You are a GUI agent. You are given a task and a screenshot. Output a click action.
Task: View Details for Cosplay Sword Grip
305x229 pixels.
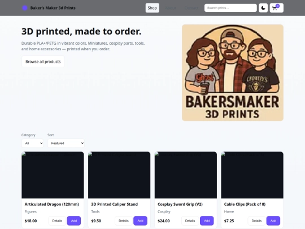click(190, 221)
